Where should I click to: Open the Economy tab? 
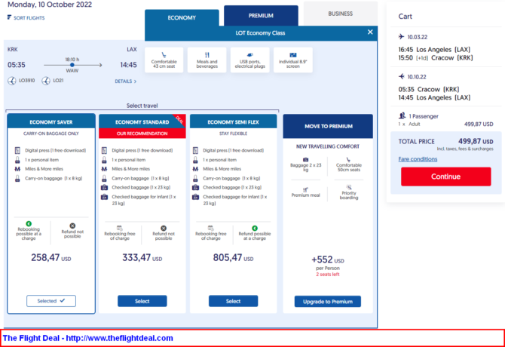[182, 17]
